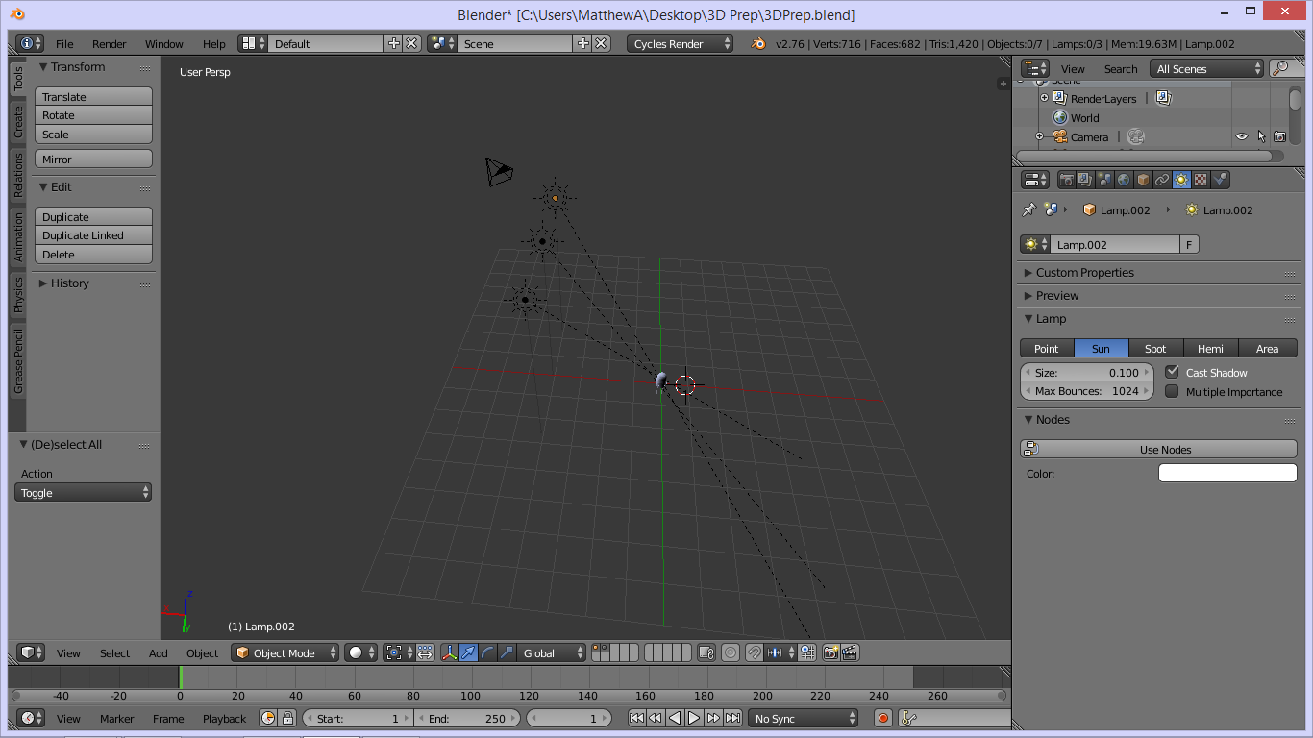Viewport: 1313px width, 738px height.
Task: Click play animation in reverse button
Action: [675, 718]
